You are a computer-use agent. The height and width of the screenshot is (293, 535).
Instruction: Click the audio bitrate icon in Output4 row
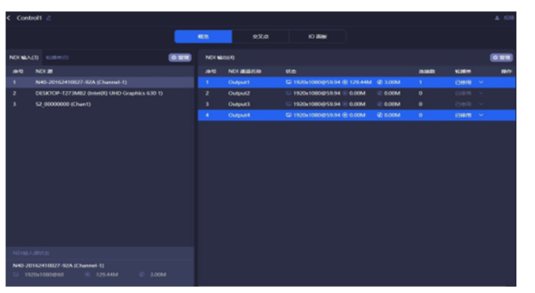[380, 115]
